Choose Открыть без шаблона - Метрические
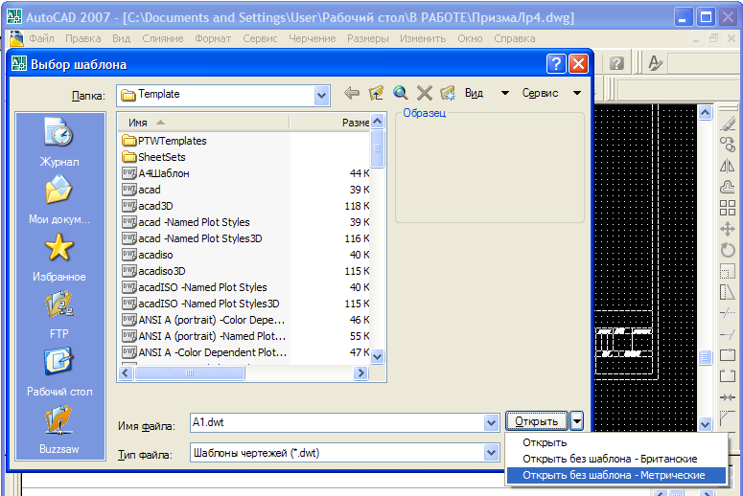Screen dimensions: 743x496 point(616,475)
